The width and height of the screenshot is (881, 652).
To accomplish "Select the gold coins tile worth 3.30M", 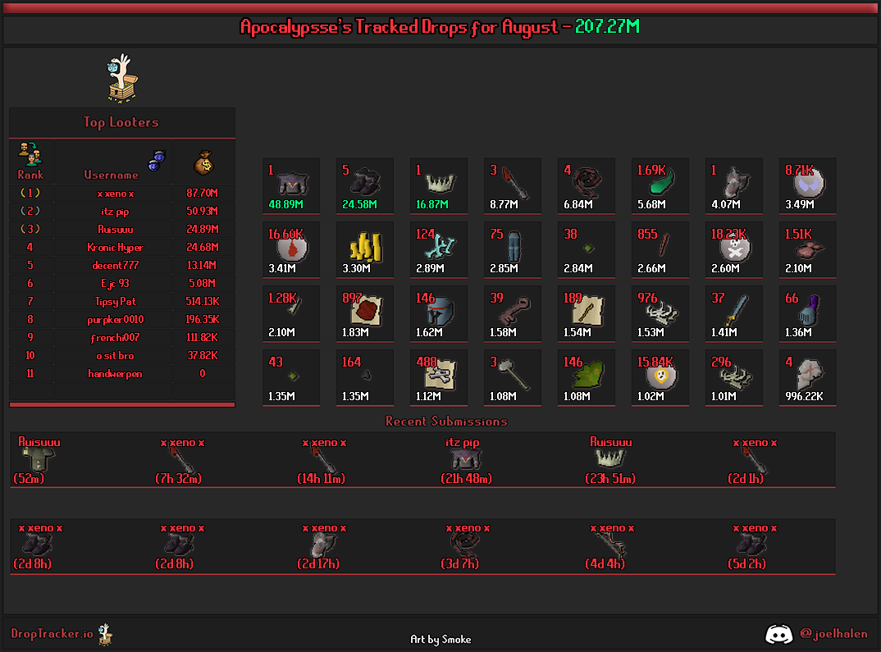I will point(365,250).
